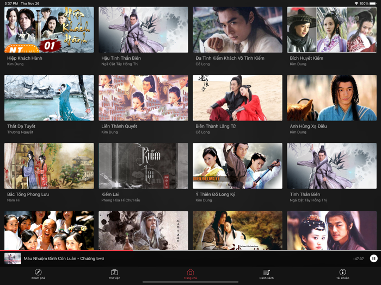Open Thất Dạ Tuyết cover thumbnail

(x=49, y=98)
